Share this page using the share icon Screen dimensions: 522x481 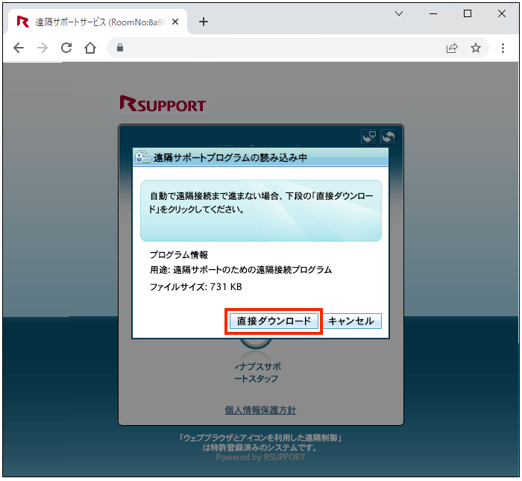pyautogui.click(x=452, y=48)
